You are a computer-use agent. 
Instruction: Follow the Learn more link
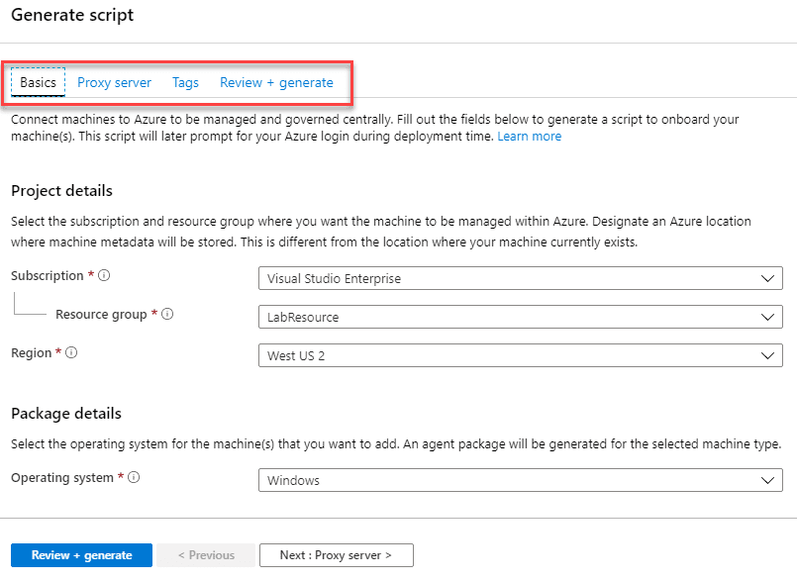pos(529,137)
